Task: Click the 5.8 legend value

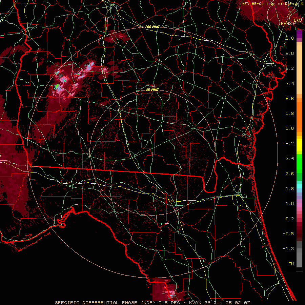Action: [290, 114]
